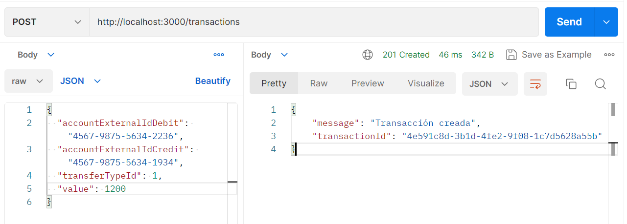This screenshot has width=627, height=224.
Task: Click the request URL field
Action: 314,22
